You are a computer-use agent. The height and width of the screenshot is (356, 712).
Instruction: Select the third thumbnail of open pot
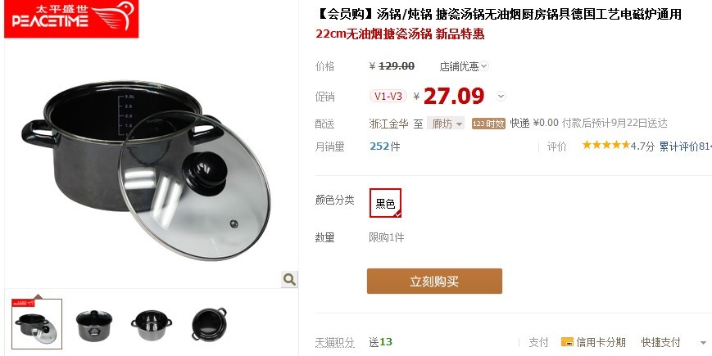click(152, 325)
